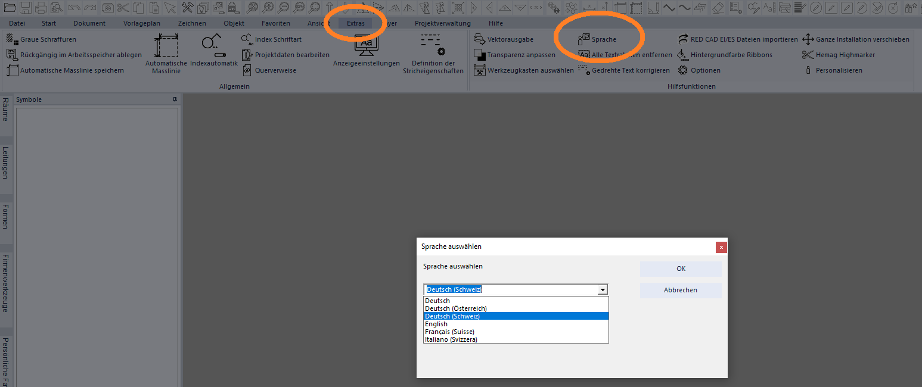Select Automatische Masslinie tool in ribbon
The height and width of the screenshot is (387, 922).
coord(166,52)
